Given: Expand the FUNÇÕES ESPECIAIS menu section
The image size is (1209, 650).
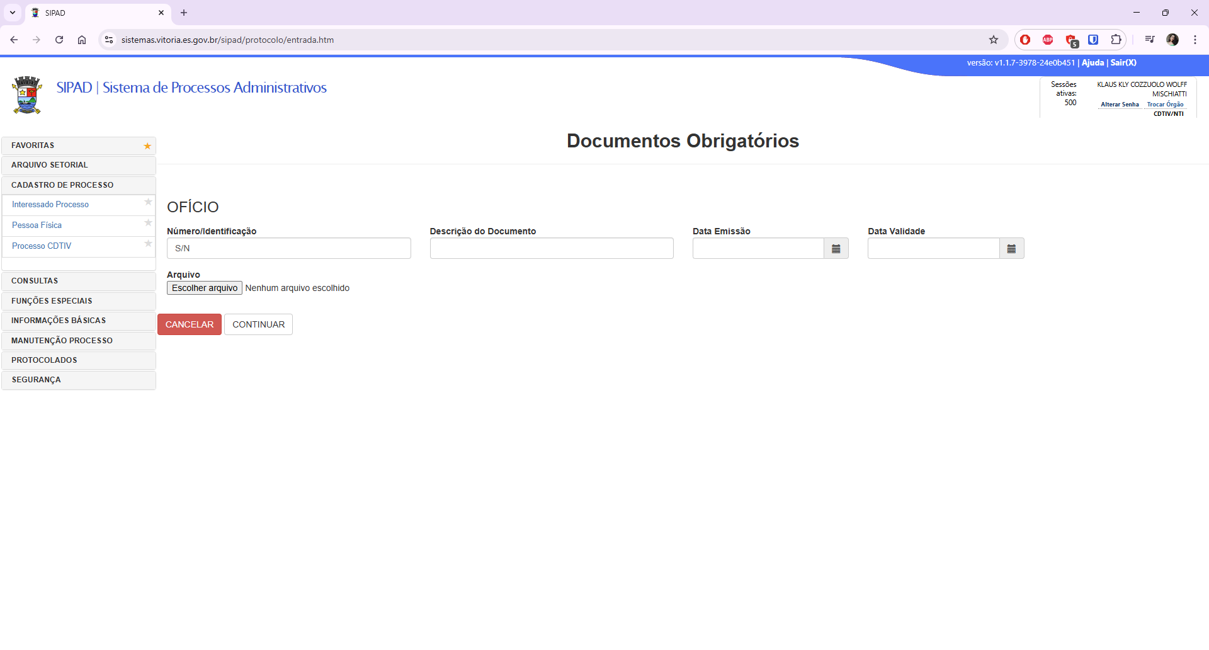Looking at the screenshot, I should [x=79, y=301].
